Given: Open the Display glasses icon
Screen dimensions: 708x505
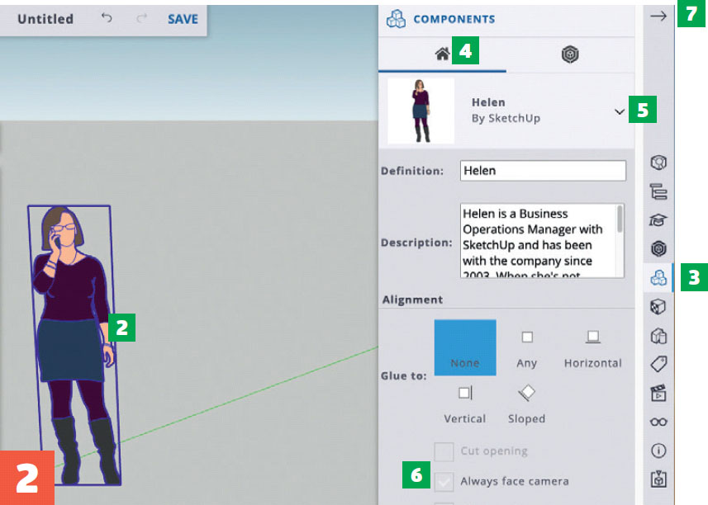Looking at the screenshot, I should pyautogui.click(x=658, y=422).
